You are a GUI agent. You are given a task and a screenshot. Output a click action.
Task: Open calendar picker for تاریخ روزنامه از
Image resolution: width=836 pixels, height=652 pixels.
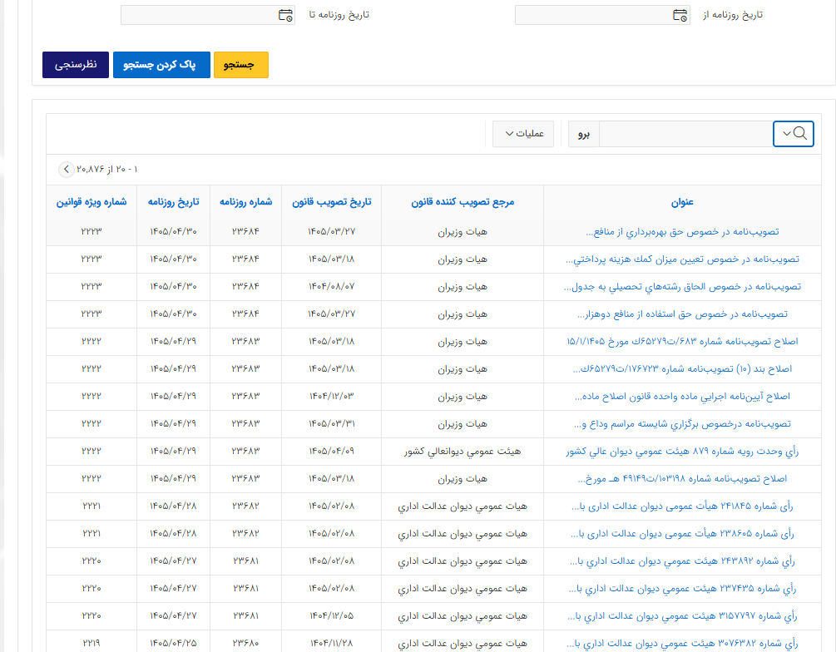(680, 15)
